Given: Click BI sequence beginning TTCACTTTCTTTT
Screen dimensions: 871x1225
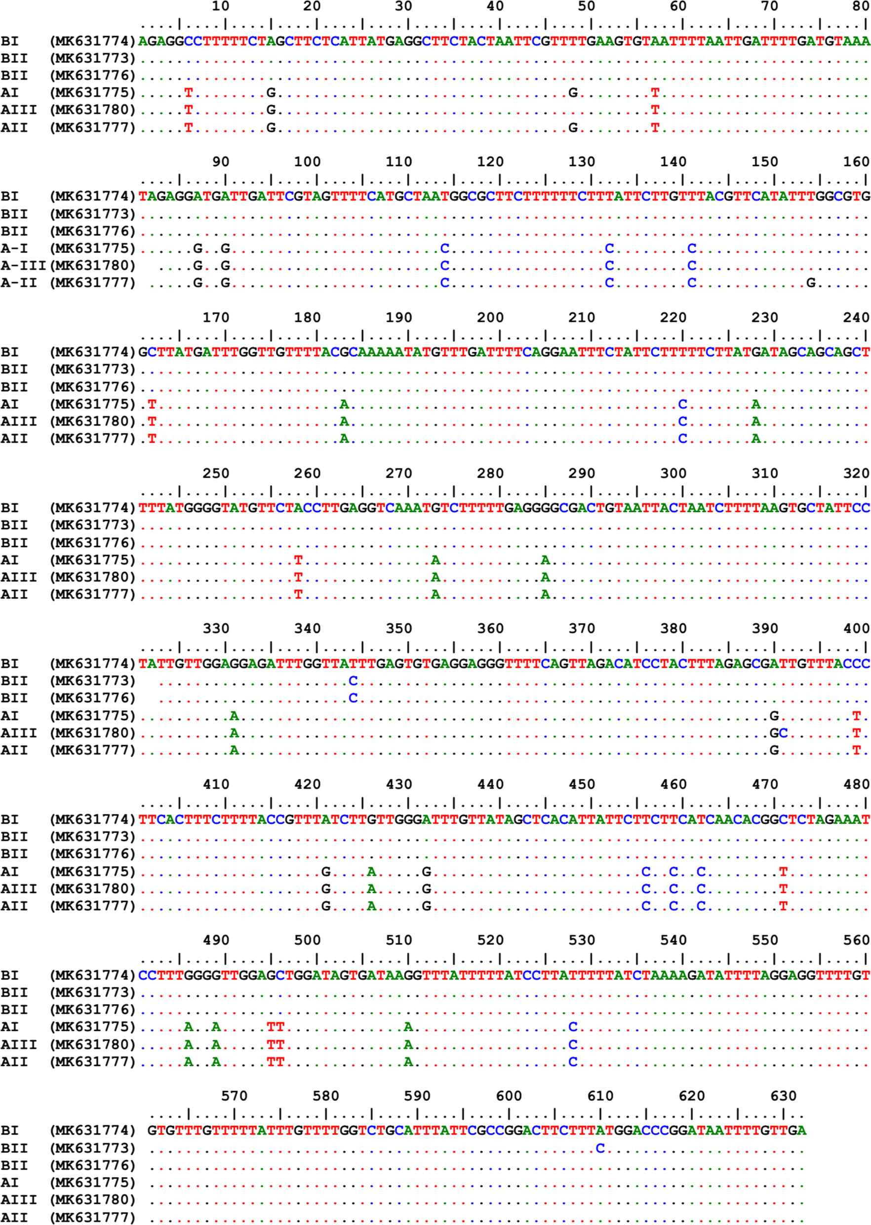Looking at the screenshot, I should coord(504,820).
